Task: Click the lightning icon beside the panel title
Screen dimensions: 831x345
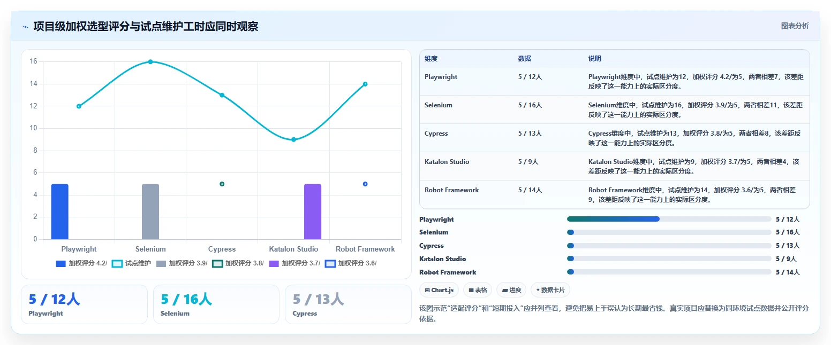Action: tap(25, 26)
